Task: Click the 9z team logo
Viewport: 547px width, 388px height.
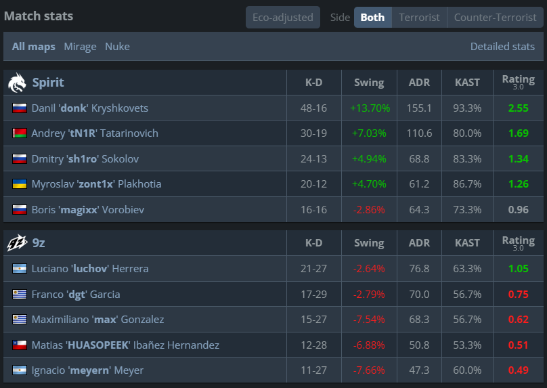Action: (x=17, y=243)
